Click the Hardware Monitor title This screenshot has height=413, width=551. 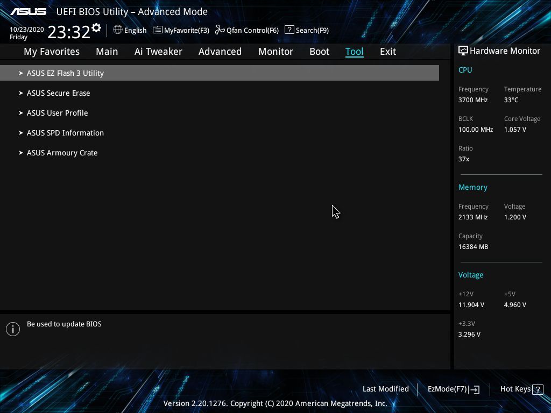505,51
